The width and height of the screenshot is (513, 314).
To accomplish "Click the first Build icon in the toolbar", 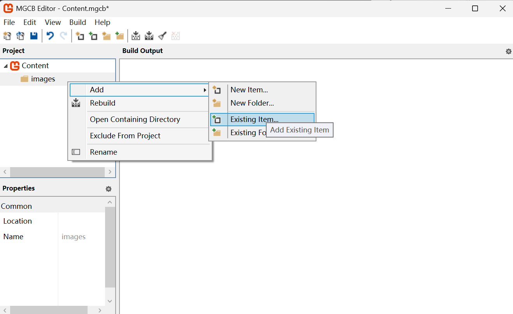I will pos(135,36).
